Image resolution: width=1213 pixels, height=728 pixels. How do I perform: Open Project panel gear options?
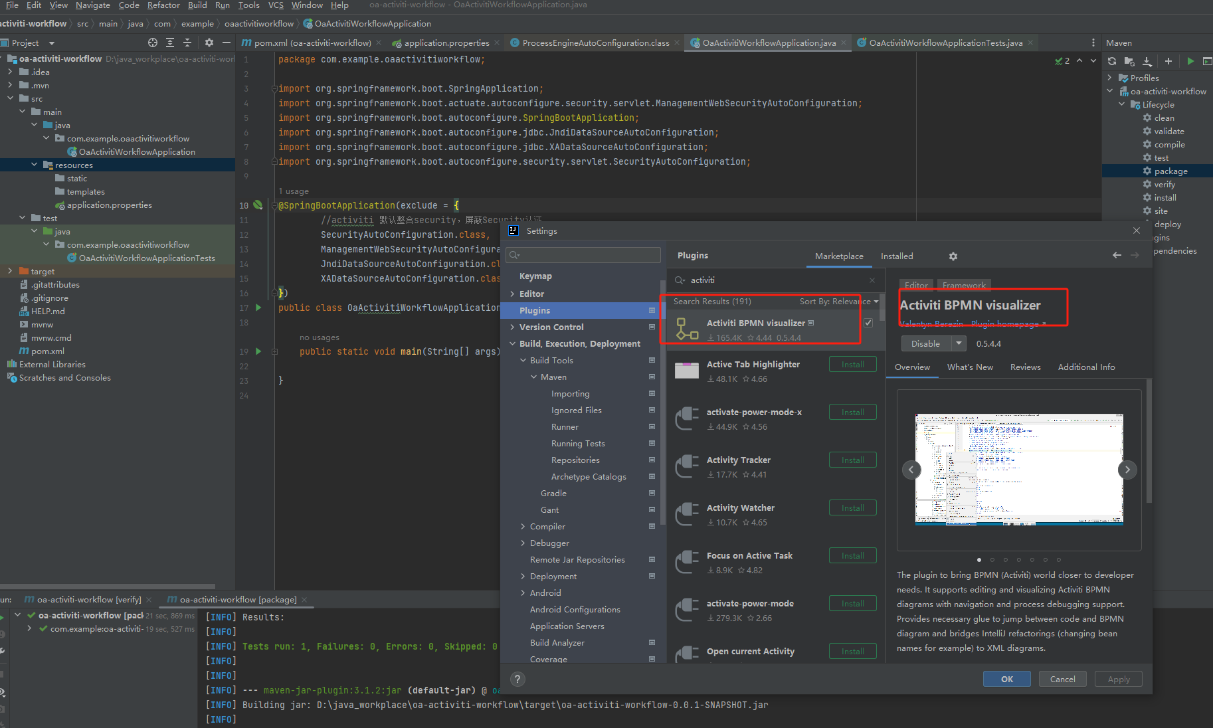(x=209, y=43)
